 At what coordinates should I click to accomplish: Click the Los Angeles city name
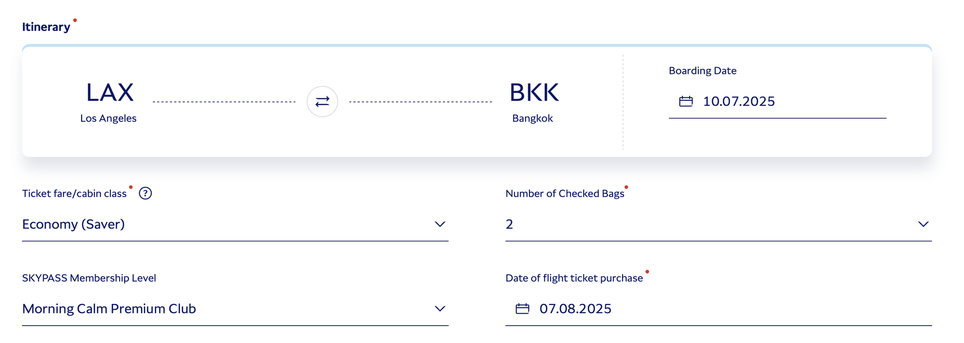[x=108, y=118]
